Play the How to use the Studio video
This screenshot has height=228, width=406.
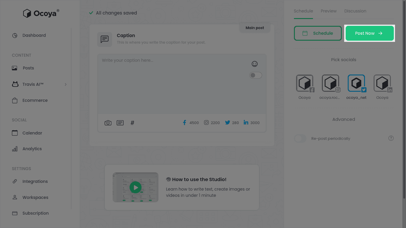[136, 187]
